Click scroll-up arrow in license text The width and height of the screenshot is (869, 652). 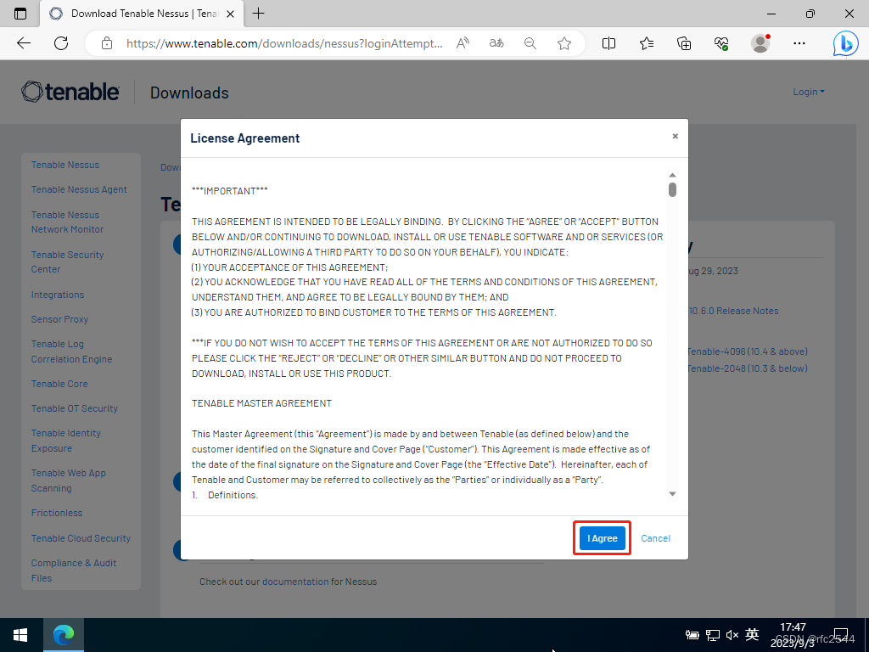672,175
